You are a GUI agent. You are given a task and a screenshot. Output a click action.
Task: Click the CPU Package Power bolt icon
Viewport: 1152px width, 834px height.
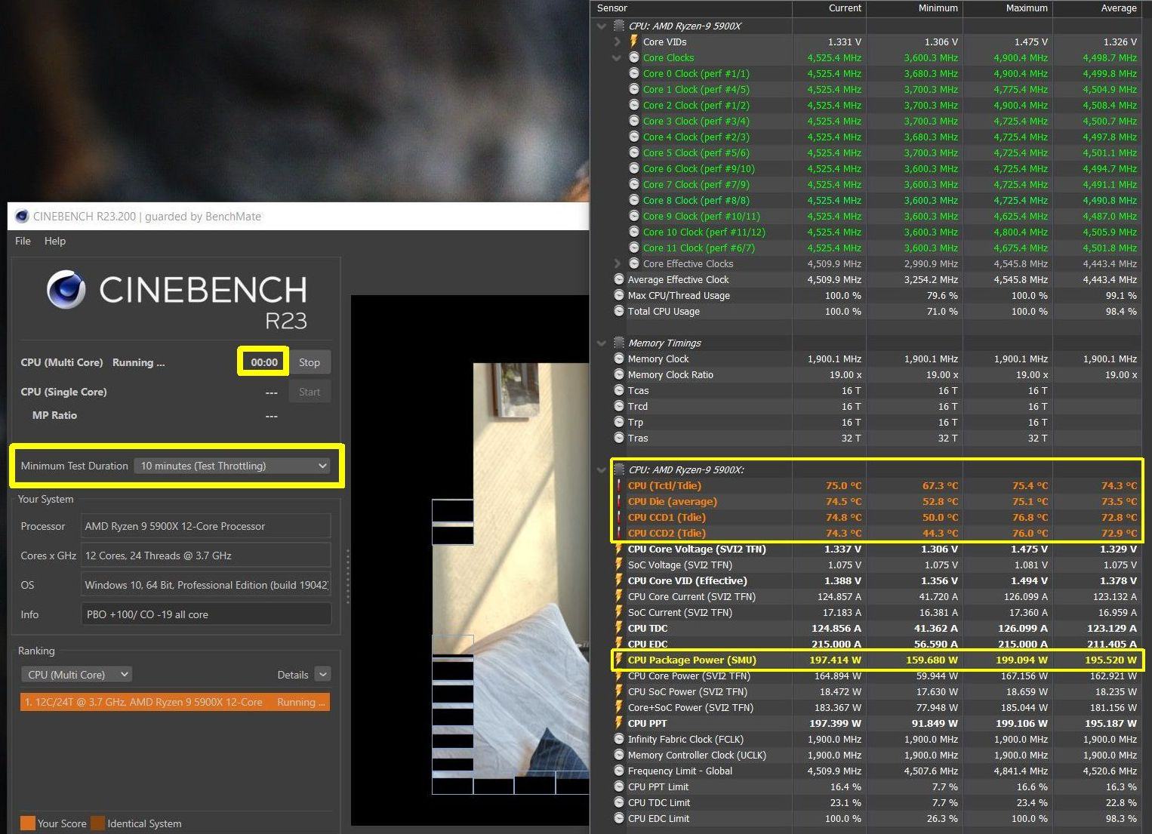point(619,660)
